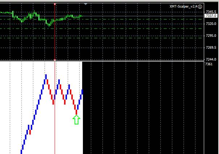Viewport: 219px width, 154px height.
Task: Click the 7345.5 price scale value
Action: point(211,12)
